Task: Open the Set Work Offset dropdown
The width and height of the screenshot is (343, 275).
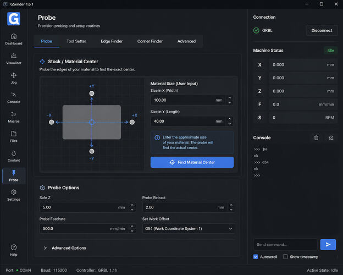Action: [x=189, y=229]
